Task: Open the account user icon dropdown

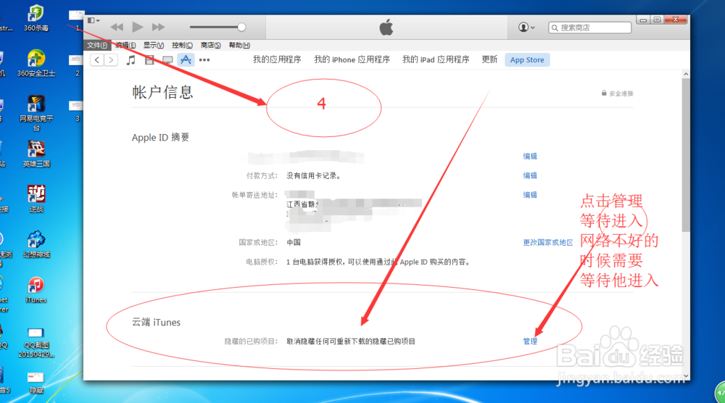Action: (526, 28)
